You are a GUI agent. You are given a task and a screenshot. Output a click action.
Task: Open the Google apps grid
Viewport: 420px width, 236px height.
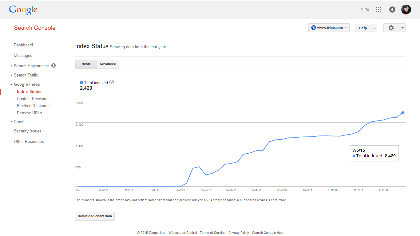pos(378,10)
